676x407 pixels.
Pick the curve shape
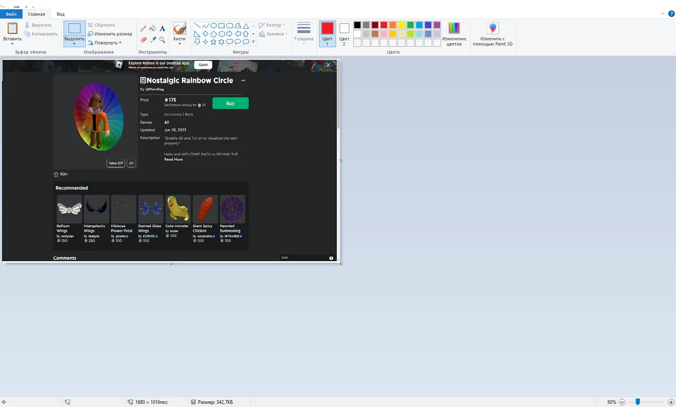206,25
